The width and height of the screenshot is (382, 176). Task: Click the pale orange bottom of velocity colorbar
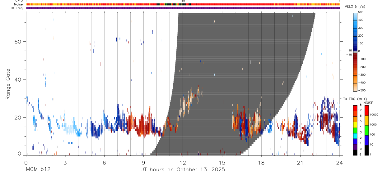[355, 88]
